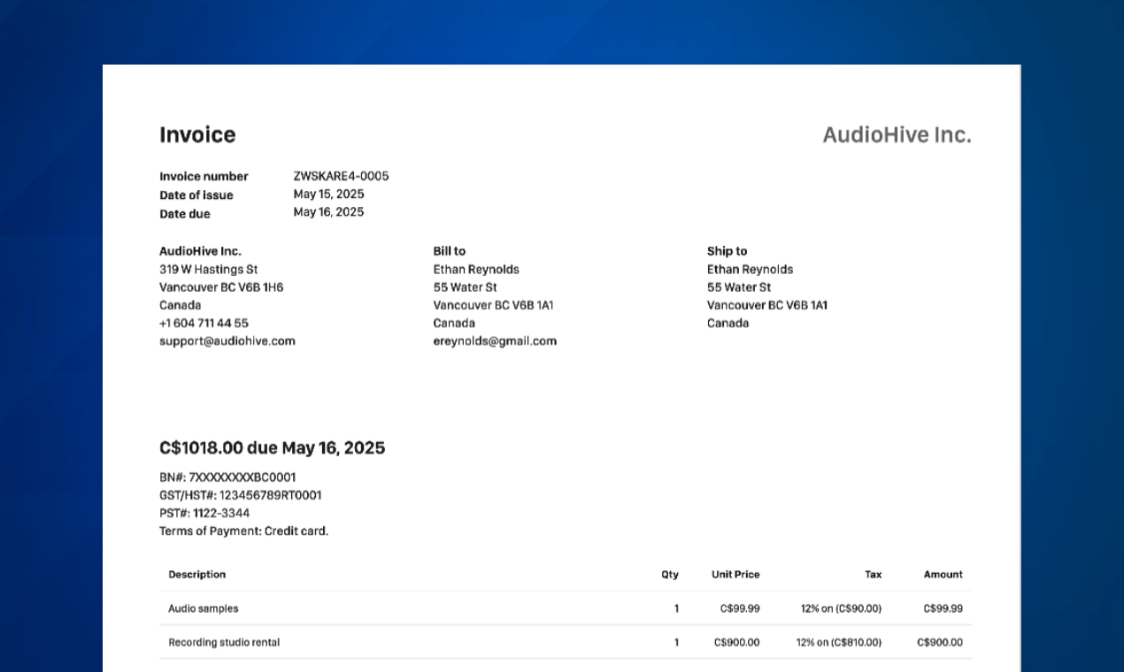Click Ethan Reynolds under Bill to
The width and height of the screenshot is (1124, 672).
(x=476, y=269)
